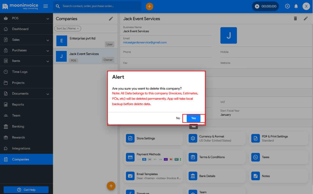Confirm deletion with Yes button

193,118
